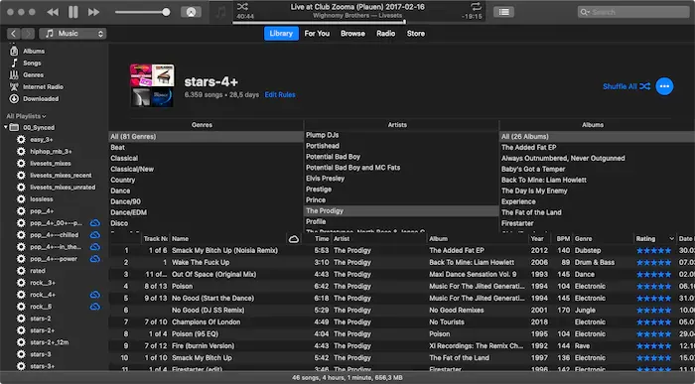Open the Music media picker dropdown
This screenshot has width=695, height=384.
pos(72,34)
